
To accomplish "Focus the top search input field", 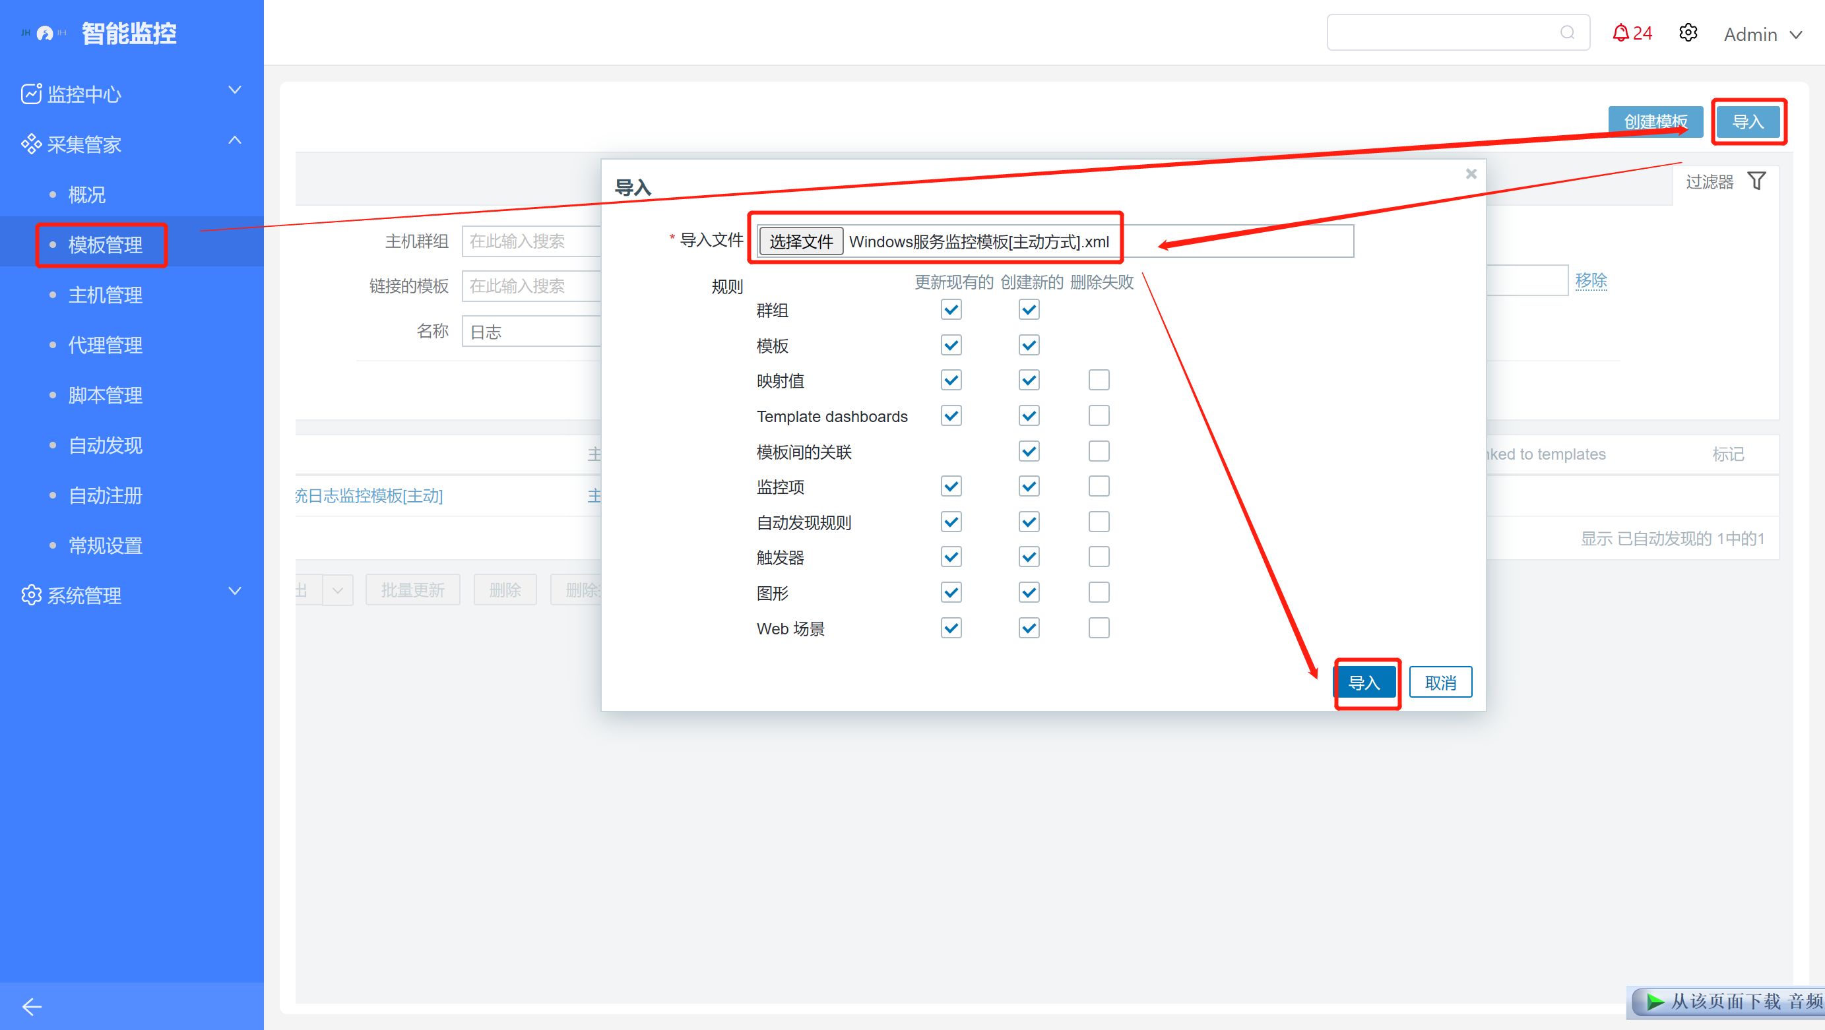I will (1458, 32).
